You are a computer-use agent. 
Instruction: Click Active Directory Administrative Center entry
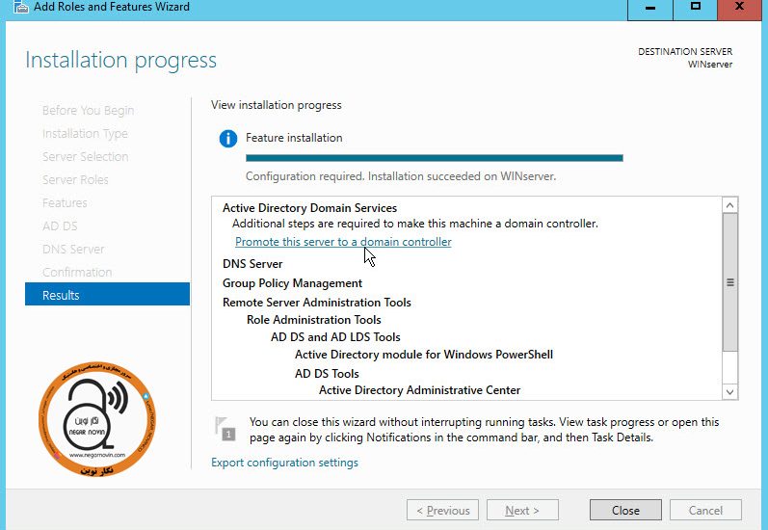(419, 390)
